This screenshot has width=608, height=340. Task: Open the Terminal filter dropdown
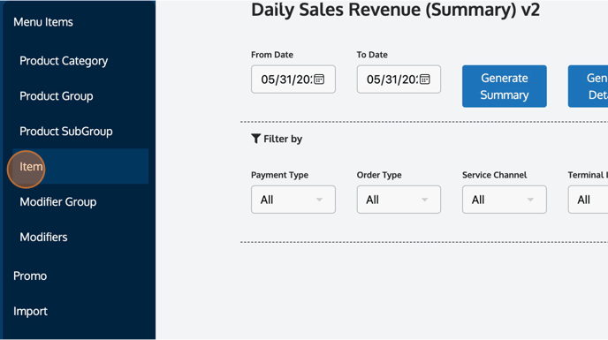[589, 200]
